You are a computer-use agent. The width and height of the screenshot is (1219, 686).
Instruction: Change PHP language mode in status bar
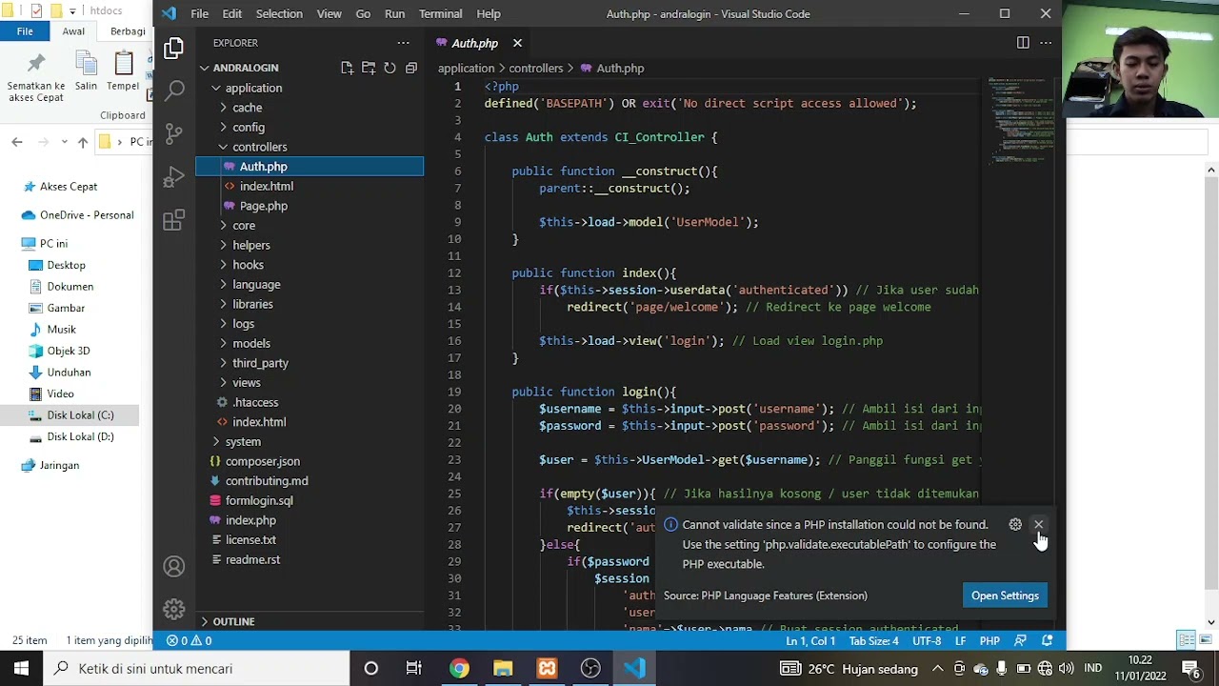(989, 641)
